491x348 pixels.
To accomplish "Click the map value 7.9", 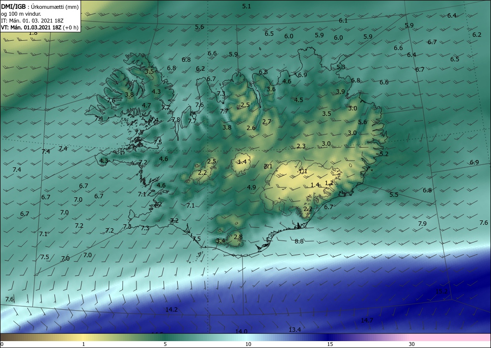I will click(x=422, y=223).
